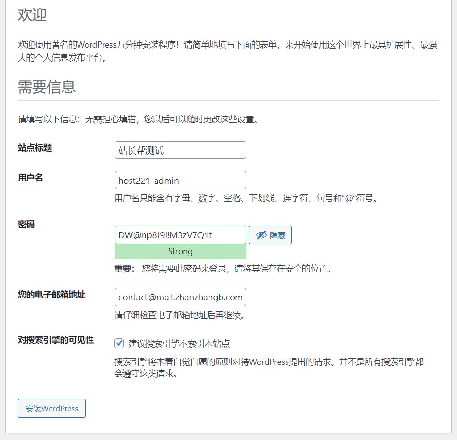Click the 重要 password notice text
This screenshot has width=457, height=440.
point(223,269)
